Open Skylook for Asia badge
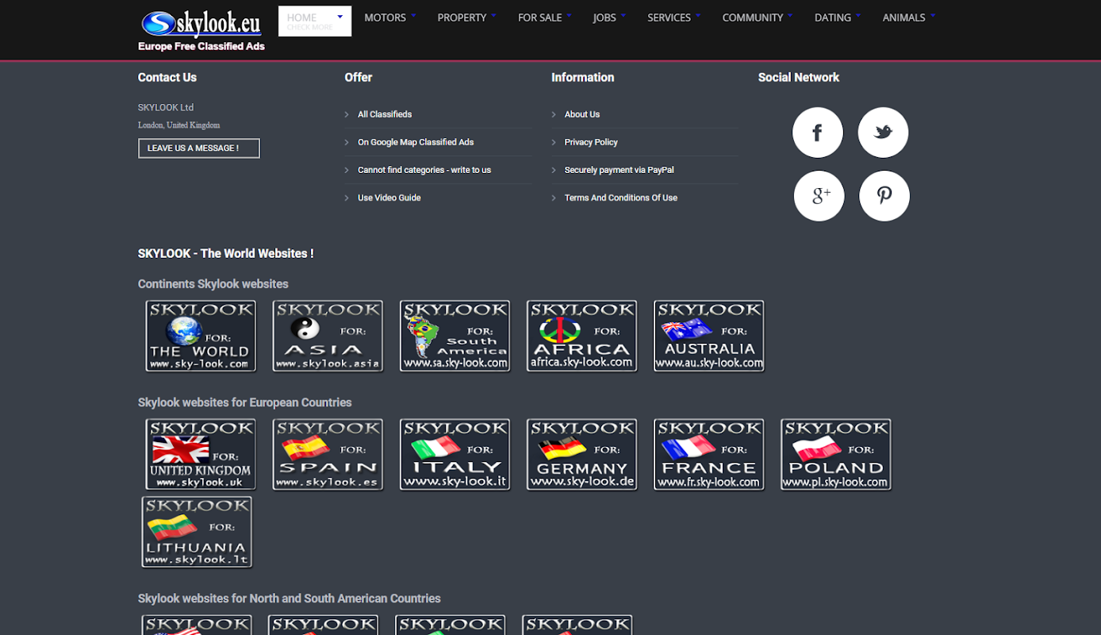Image resolution: width=1101 pixels, height=635 pixels. pos(328,336)
